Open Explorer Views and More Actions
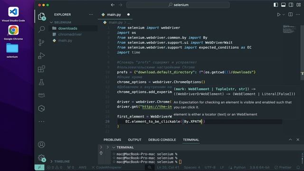This screenshot has width=304, height=171. (91, 15)
